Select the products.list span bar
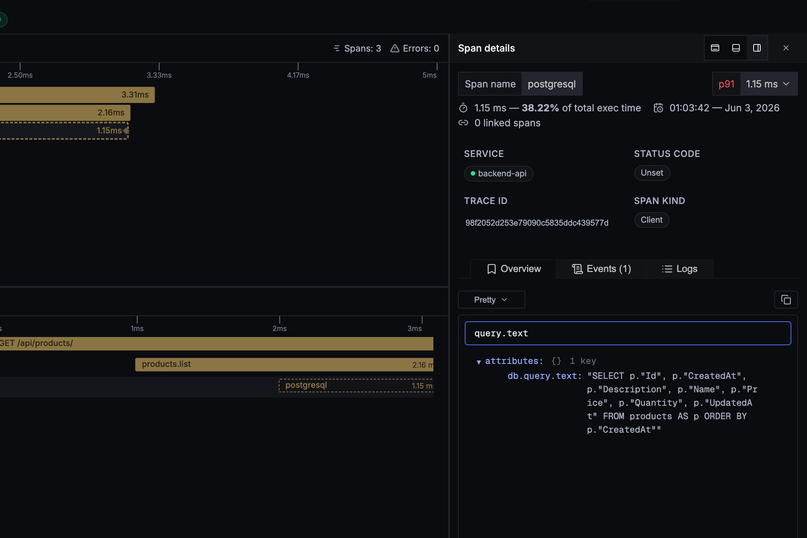Screen dimensions: 807x538 (284, 365)
